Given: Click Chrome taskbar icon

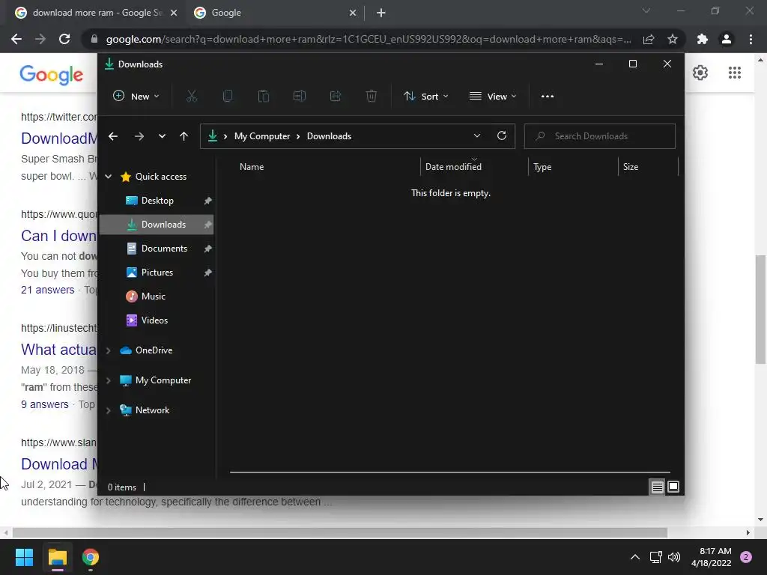Looking at the screenshot, I should 91,557.
